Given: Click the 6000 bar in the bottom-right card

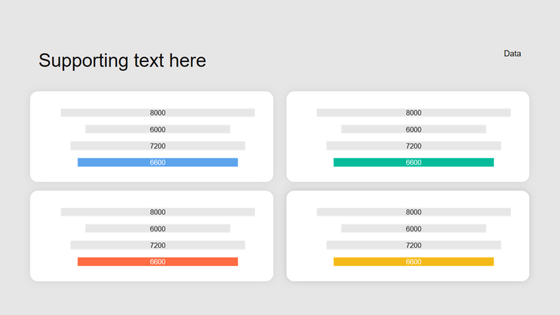Looking at the screenshot, I should click(413, 229).
